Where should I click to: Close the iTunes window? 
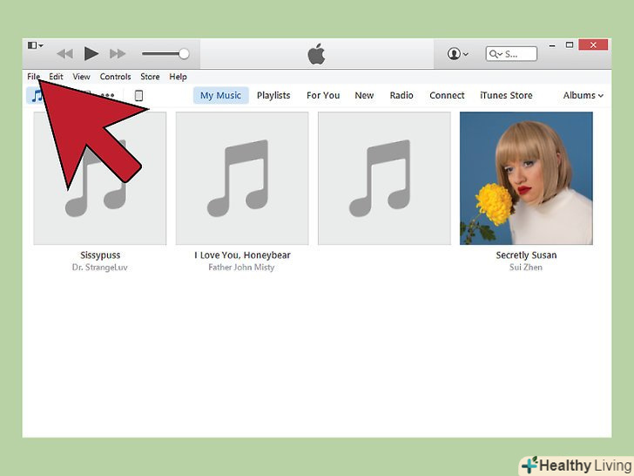tap(593, 45)
